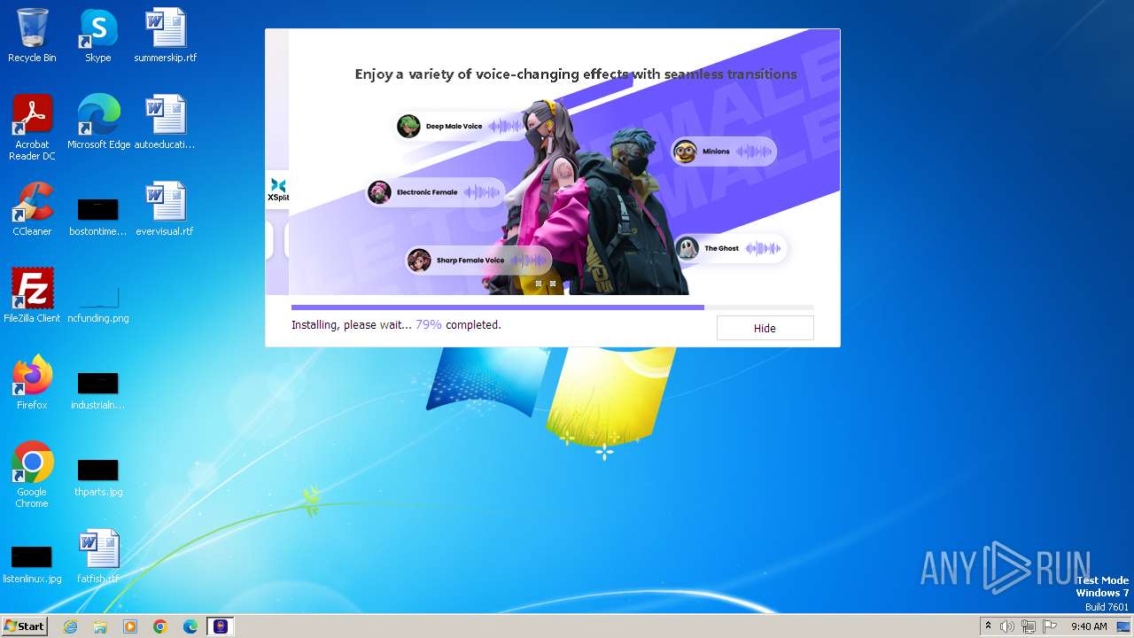The image size is (1134, 638).
Task: Click the Electronic Female voice bubble
Action: click(435, 192)
